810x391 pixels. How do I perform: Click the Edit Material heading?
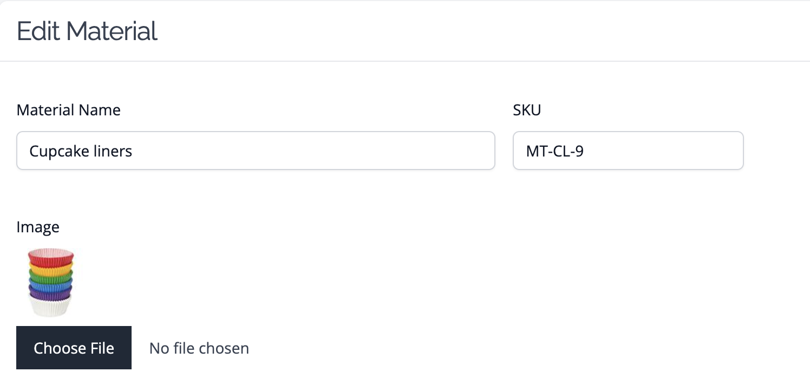point(87,31)
